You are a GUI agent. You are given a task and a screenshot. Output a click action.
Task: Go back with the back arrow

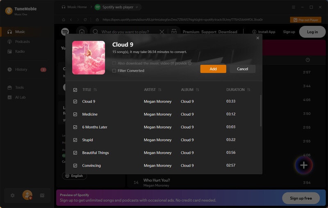click(x=71, y=20)
